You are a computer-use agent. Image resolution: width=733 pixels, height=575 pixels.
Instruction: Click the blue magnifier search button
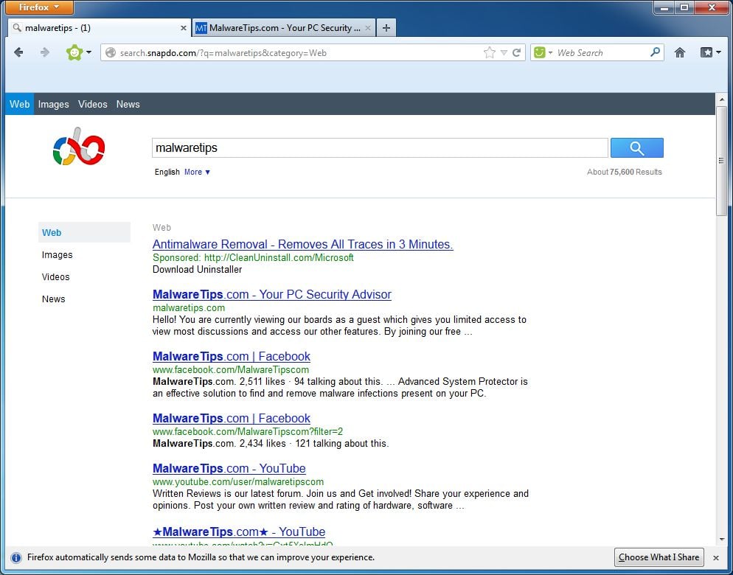[636, 147]
